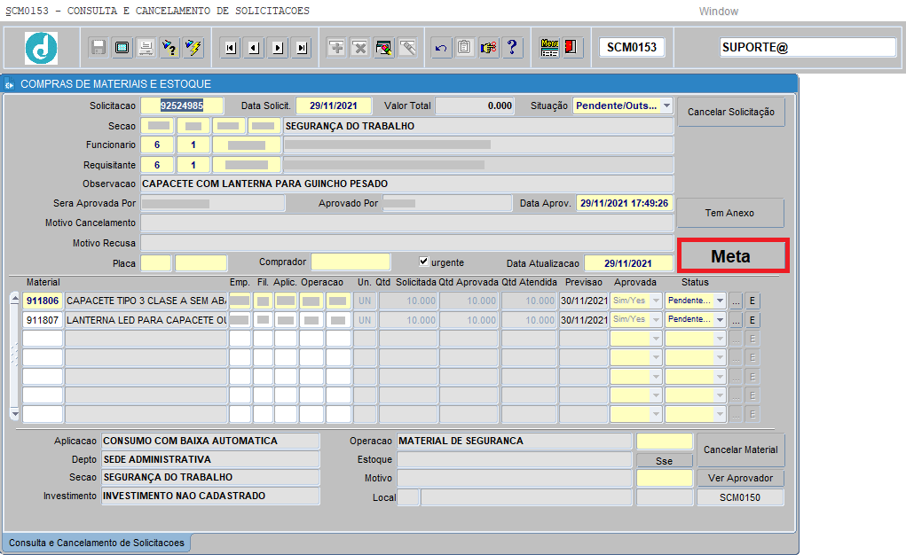Click the Data Solicit. date field
The image size is (906, 555).
point(334,106)
